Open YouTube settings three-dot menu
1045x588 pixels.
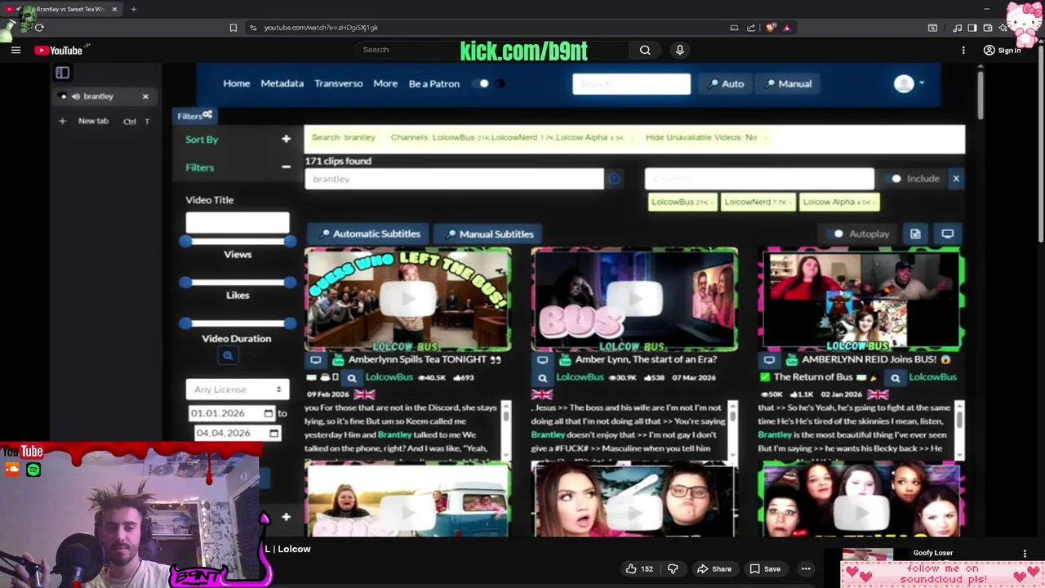coord(963,51)
